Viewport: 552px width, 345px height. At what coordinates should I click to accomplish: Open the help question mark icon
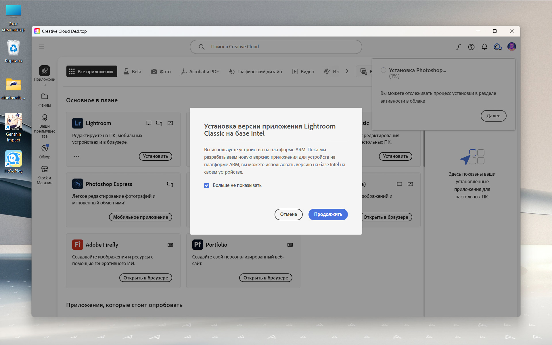(x=471, y=47)
